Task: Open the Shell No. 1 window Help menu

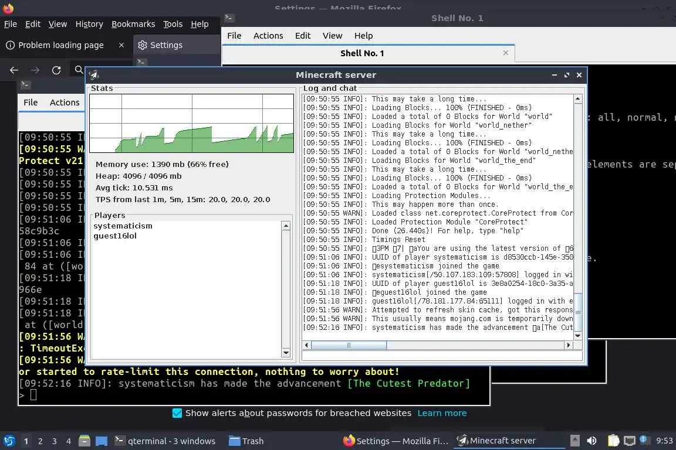Action: click(363, 36)
